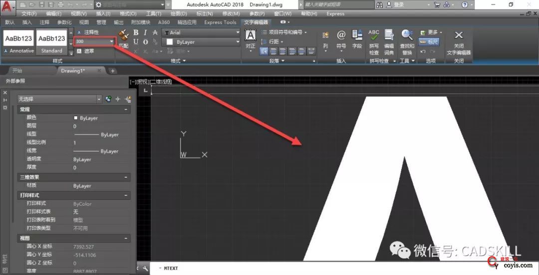Image resolution: width=539 pixels, height=275 pixels.
Task: Open the 修改(M) menu
Action: (231, 14)
